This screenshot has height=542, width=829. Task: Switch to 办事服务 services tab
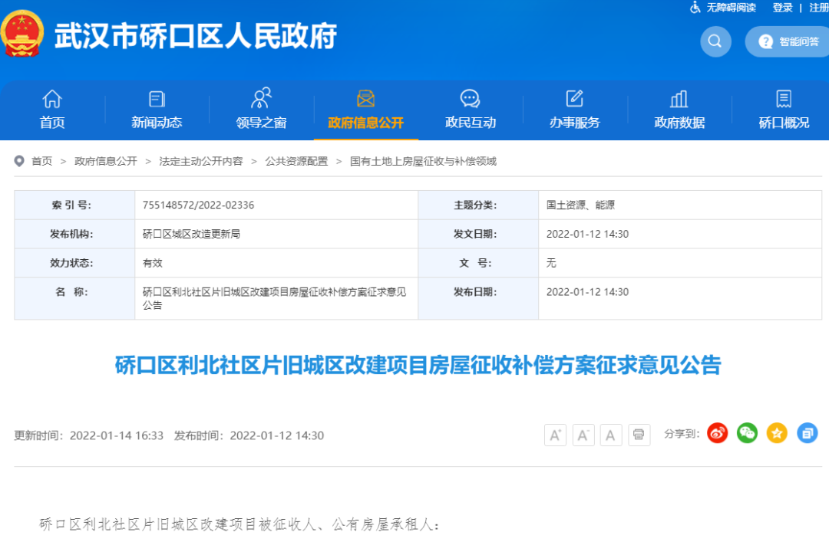[x=574, y=110]
